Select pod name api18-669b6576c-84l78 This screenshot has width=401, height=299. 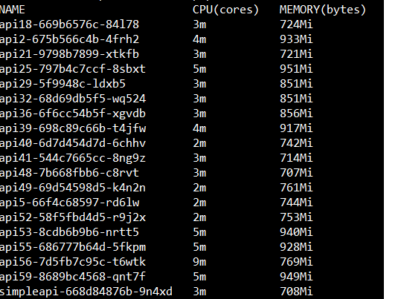[69, 24]
